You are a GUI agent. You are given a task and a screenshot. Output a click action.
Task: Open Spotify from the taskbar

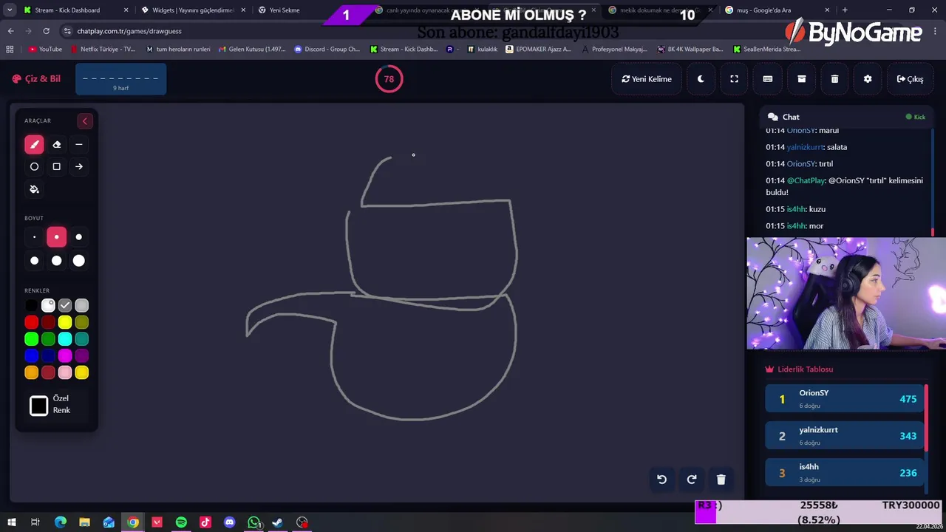point(181,522)
